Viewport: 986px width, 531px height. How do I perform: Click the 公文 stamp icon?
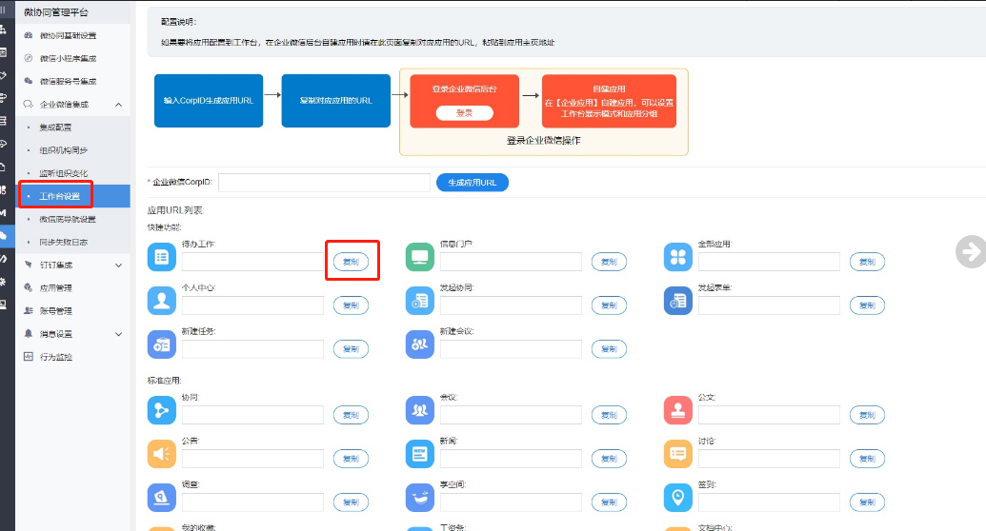coord(678,410)
